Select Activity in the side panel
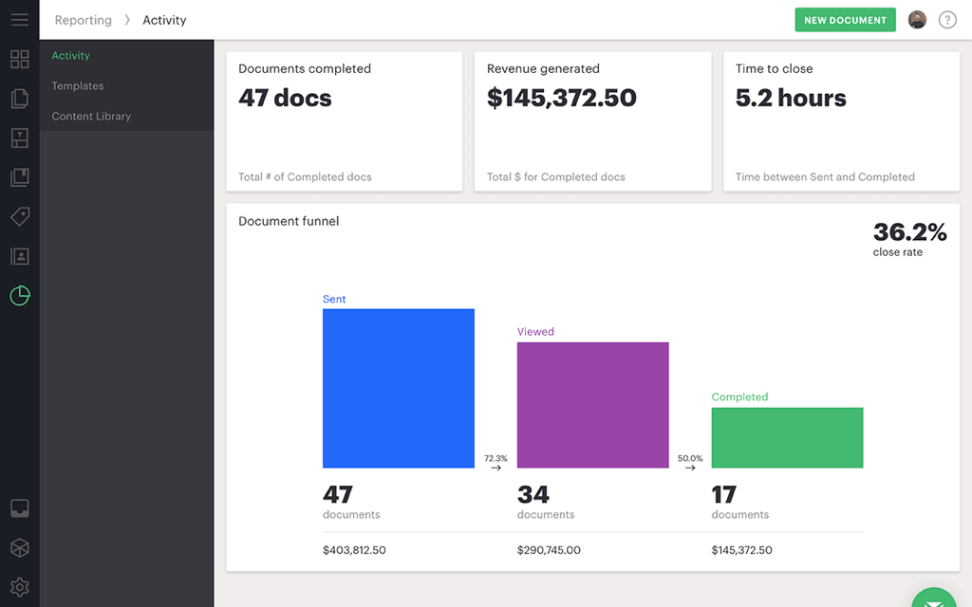 pos(71,56)
